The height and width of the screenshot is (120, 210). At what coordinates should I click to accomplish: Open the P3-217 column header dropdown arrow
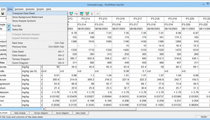138,22
